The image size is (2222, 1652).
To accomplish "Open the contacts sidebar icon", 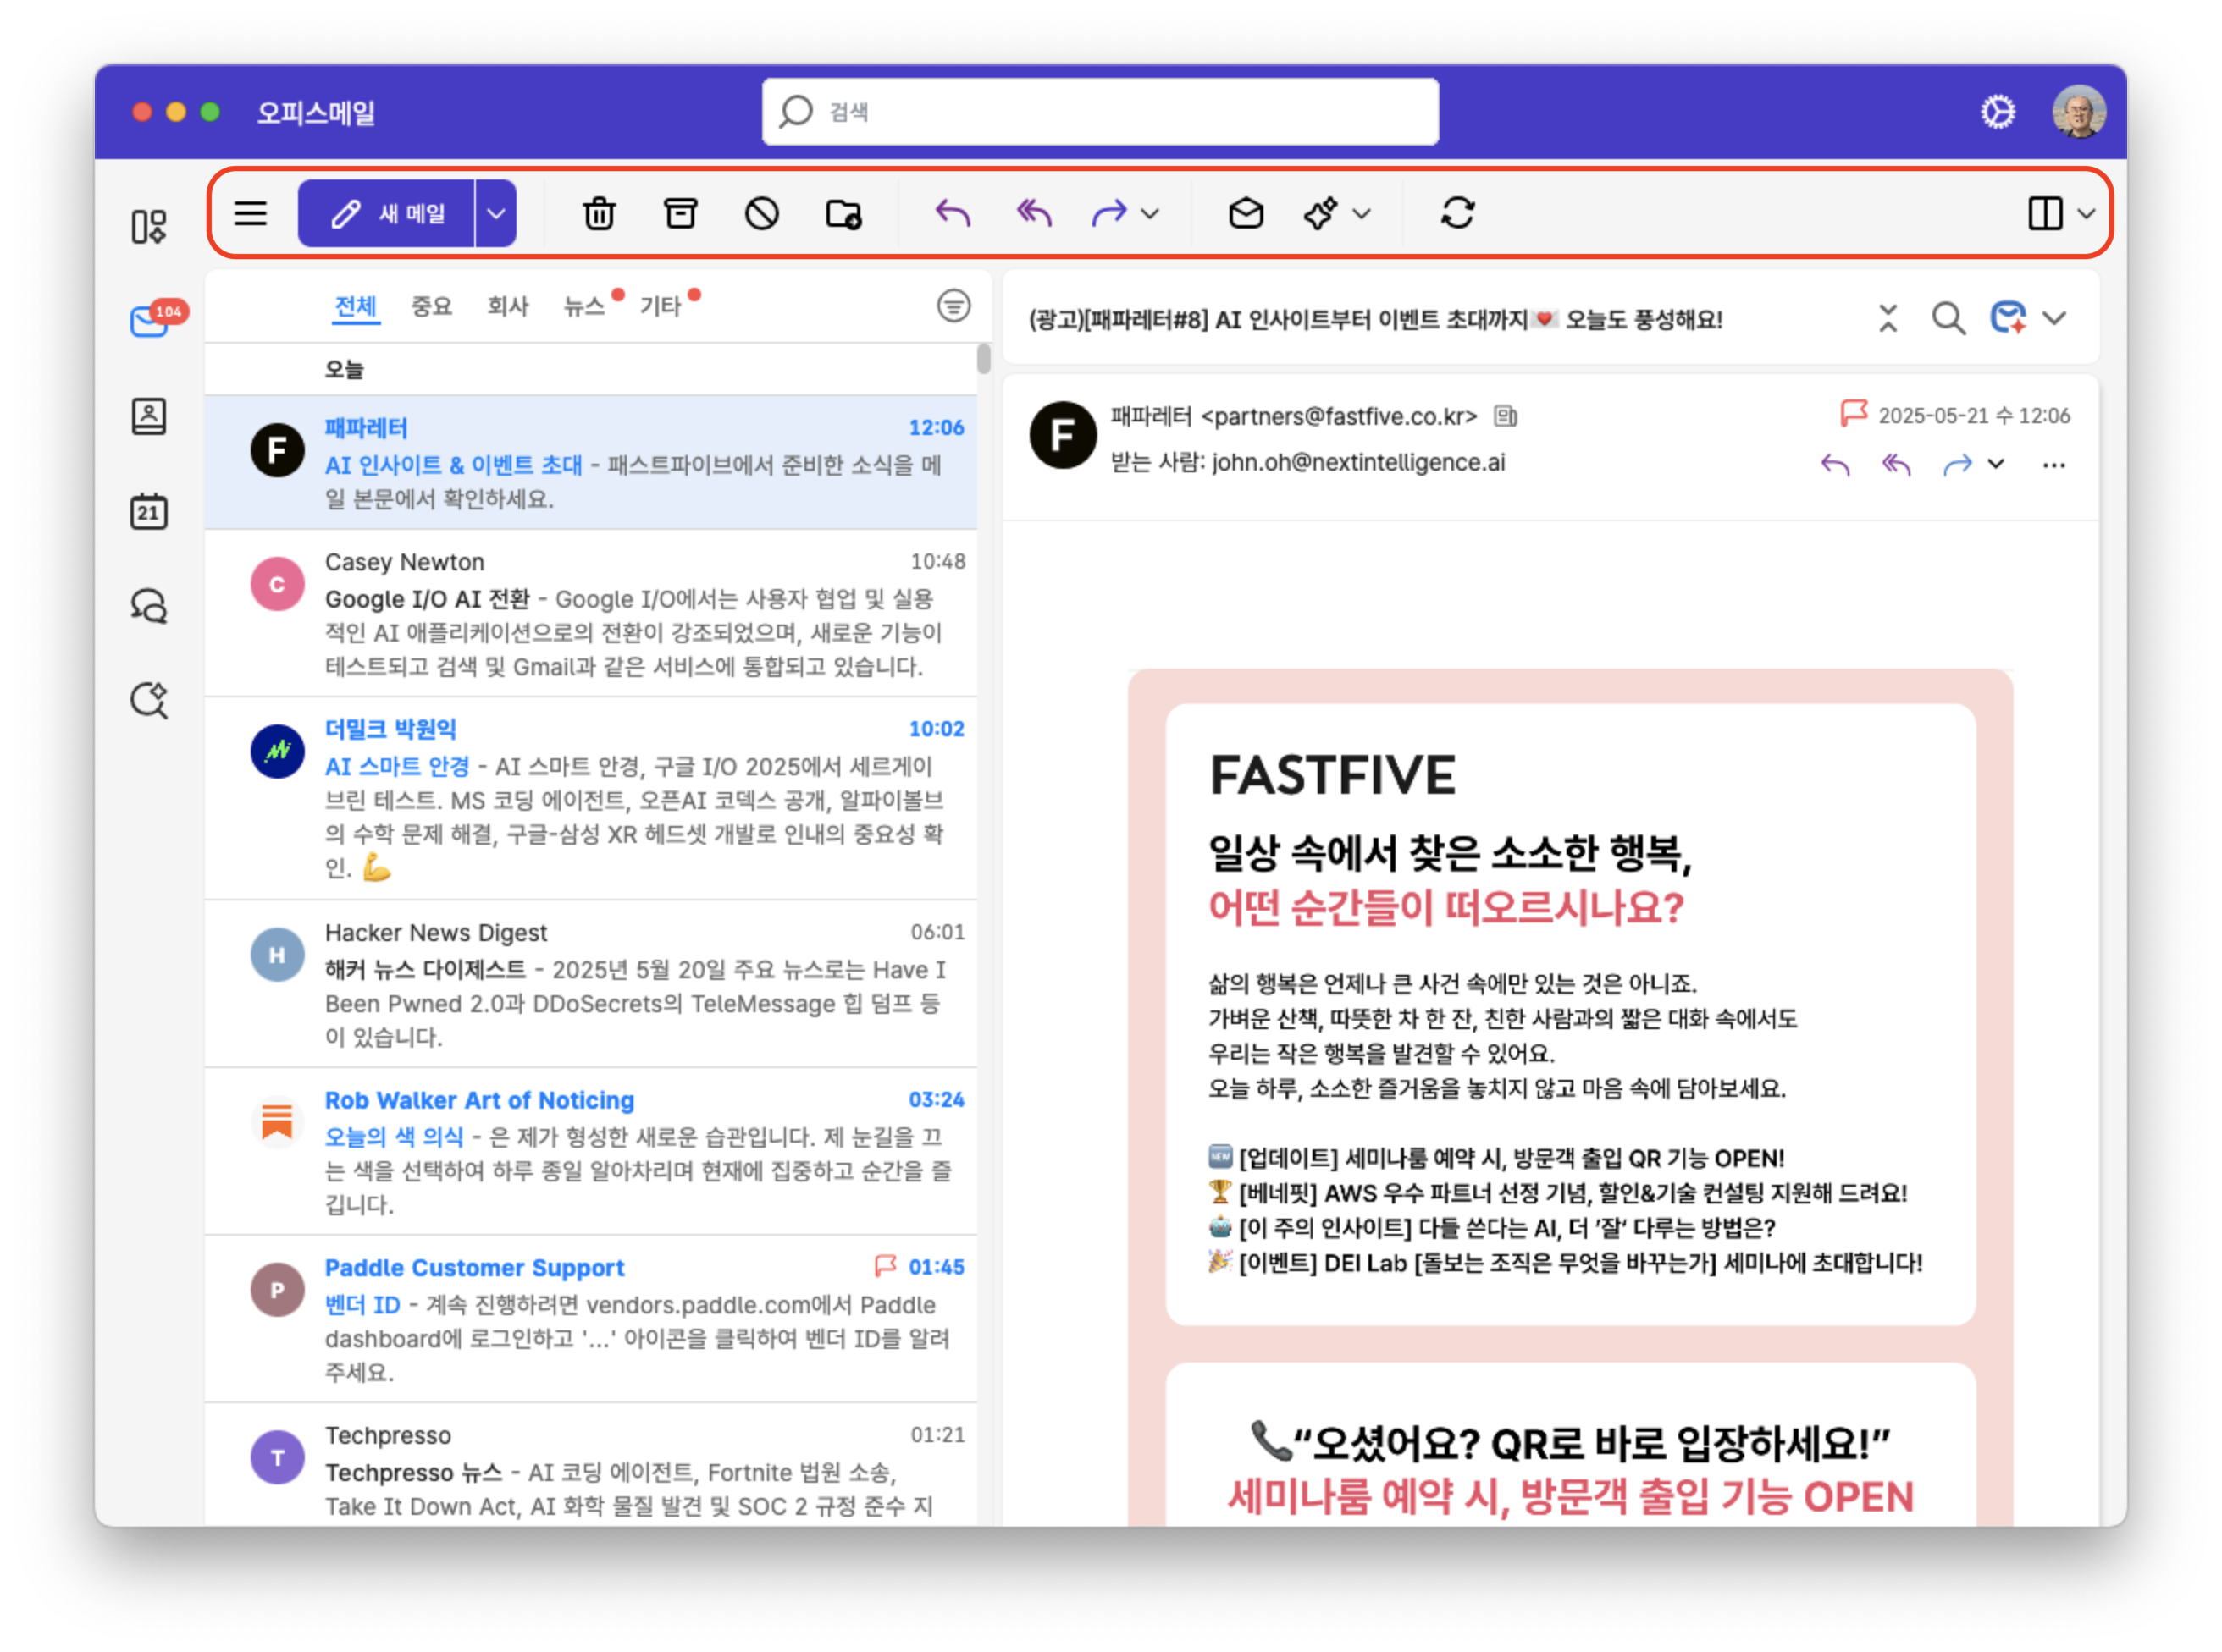I will coord(149,416).
